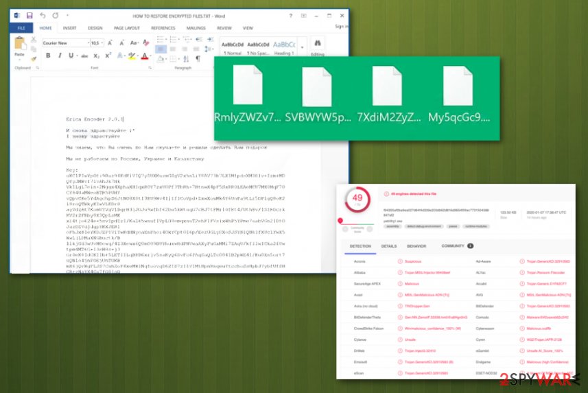This screenshot has height=393, width=588.
Task: Open the BEHAVIOR tab in VirusTotal
Action: 416,246
